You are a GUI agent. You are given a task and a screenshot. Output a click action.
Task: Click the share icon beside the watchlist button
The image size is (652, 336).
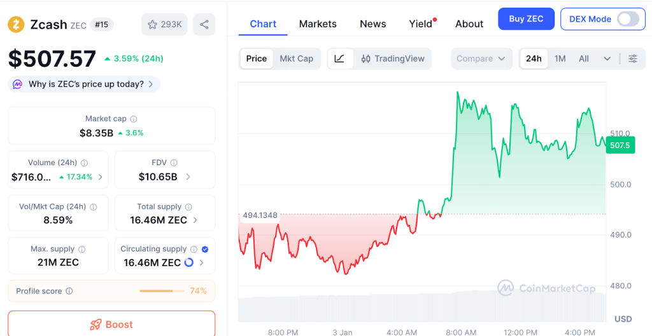(x=204, y=25)
